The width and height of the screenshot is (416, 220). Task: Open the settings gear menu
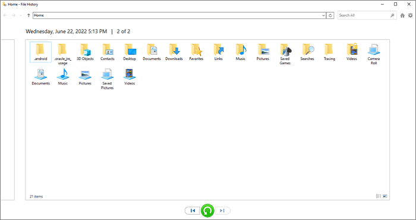point(411,15)
